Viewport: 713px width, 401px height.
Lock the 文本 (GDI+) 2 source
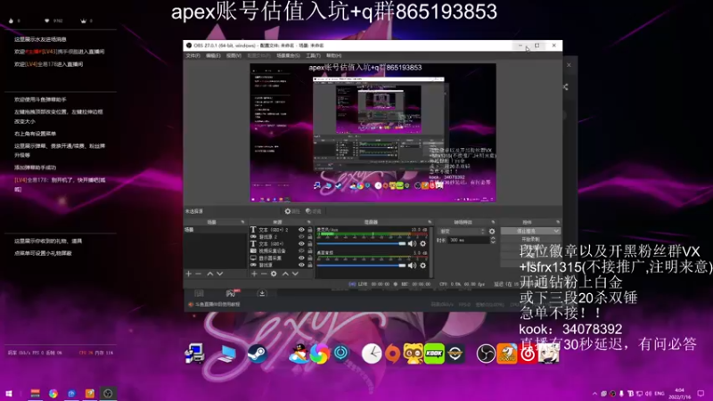coord(309,230)
